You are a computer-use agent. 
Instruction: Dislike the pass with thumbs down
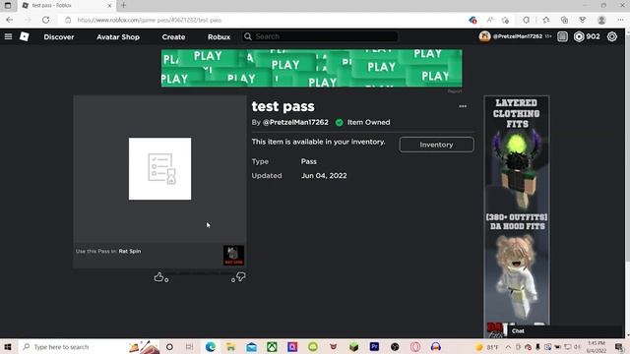click(240, 276)
